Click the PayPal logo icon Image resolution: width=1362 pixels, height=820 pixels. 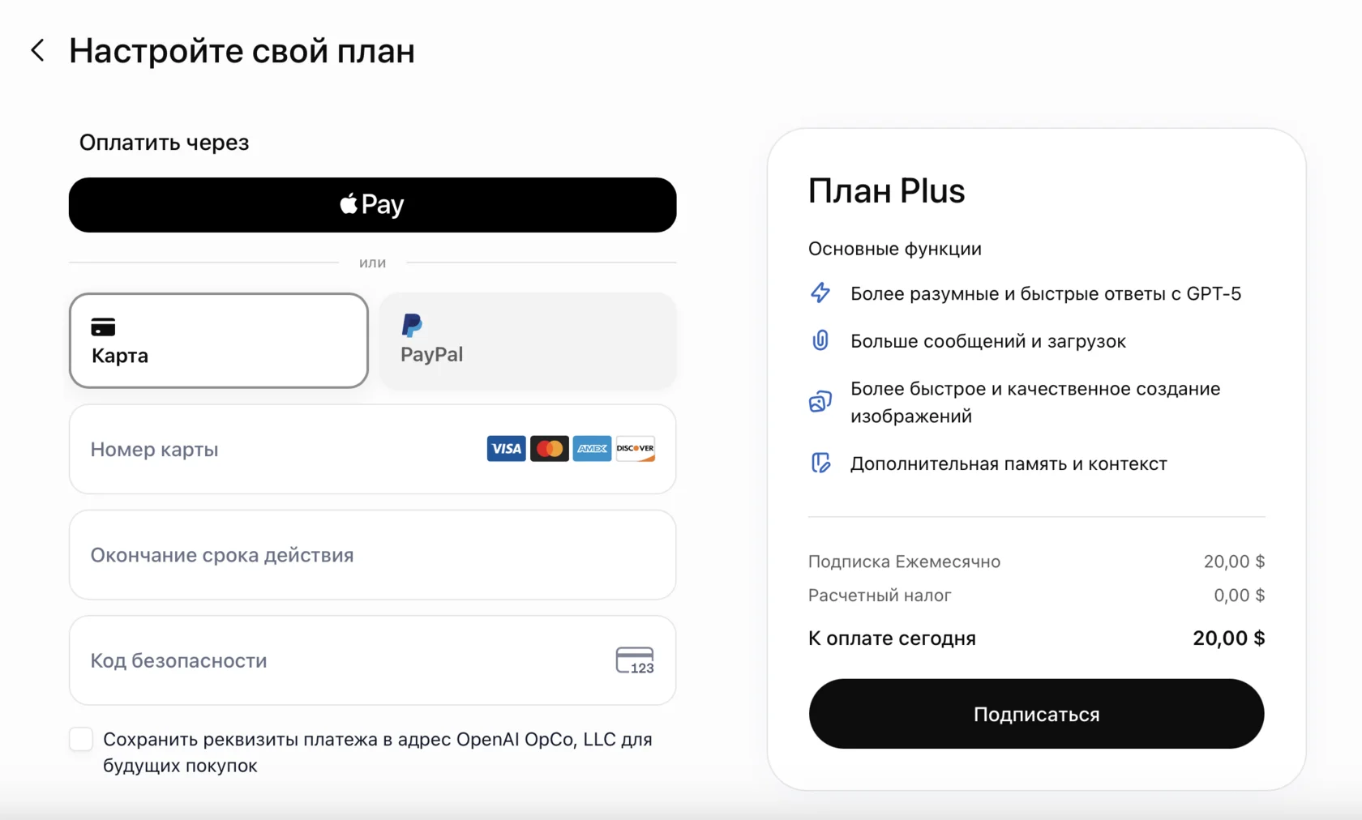pyautogui.click(x=412, y=325)
